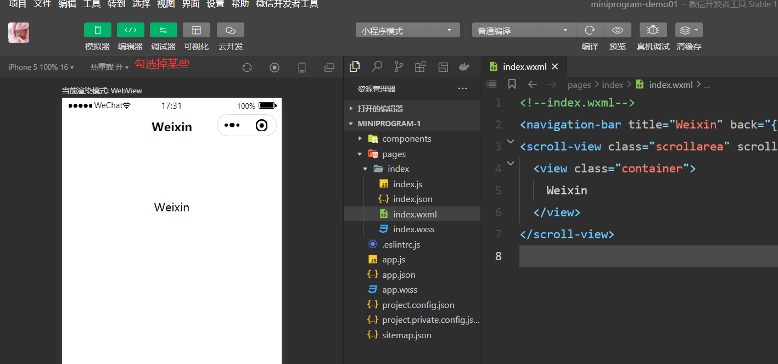
Task: Click the icon between Extensions and Docker
Action: coord(443,67)
